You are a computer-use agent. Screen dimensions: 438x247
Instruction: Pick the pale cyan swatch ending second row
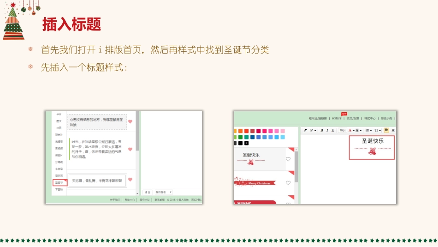(283, 137)
